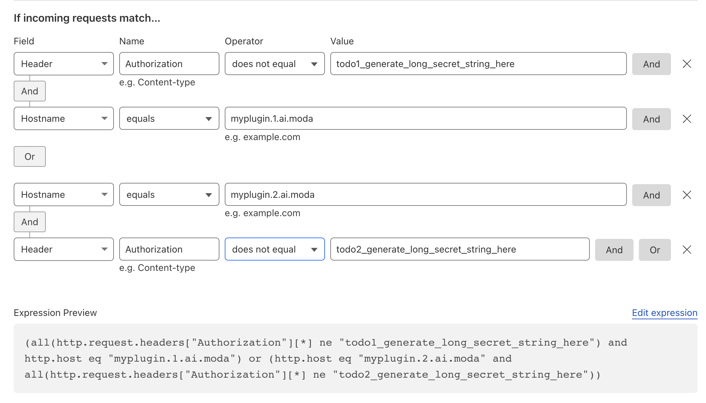This screenshot has height=403, width=706.
Task: Expand the first 'does not equal' operator dropdown
Action: point(275,64)
